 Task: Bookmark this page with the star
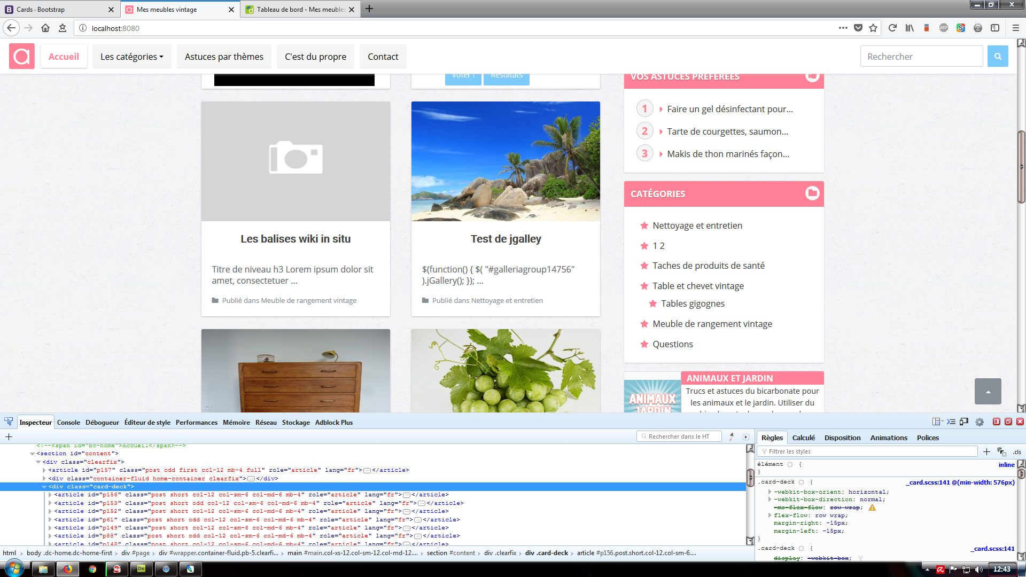(x=873, y=28)
